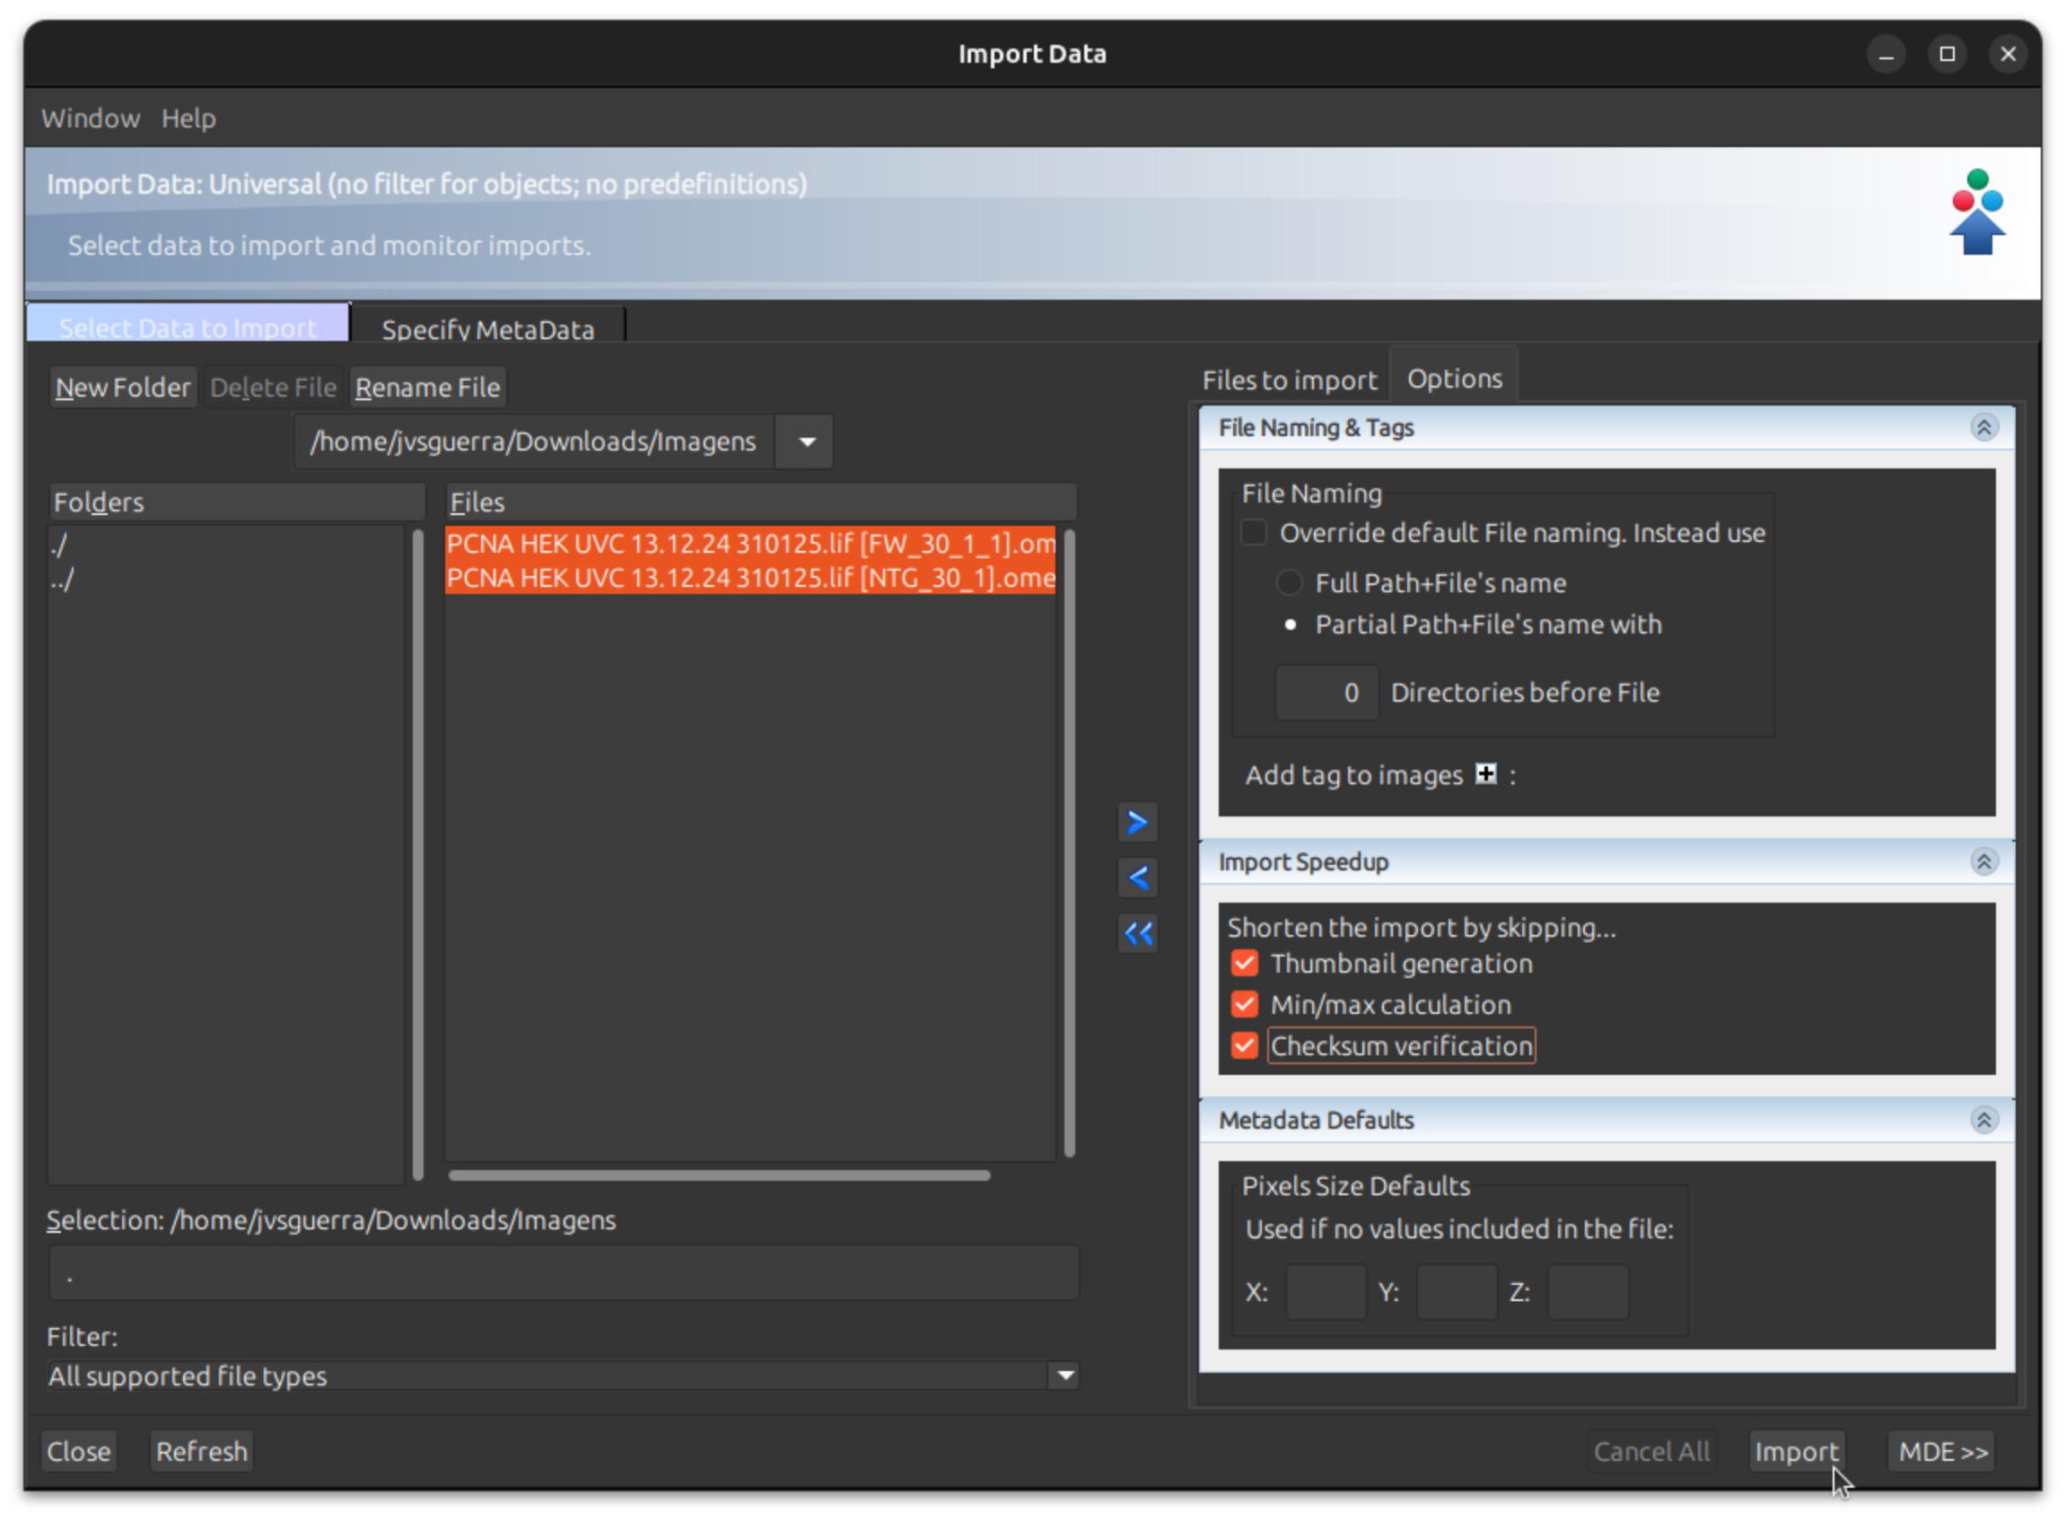The image size is (2066, 1520).
Task: Remove files from import queue using left arrow
Action: click(1137, 877)
